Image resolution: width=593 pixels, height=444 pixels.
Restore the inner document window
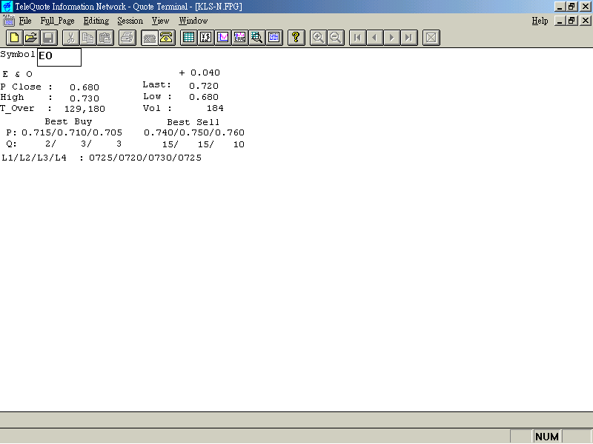(572, 21)
